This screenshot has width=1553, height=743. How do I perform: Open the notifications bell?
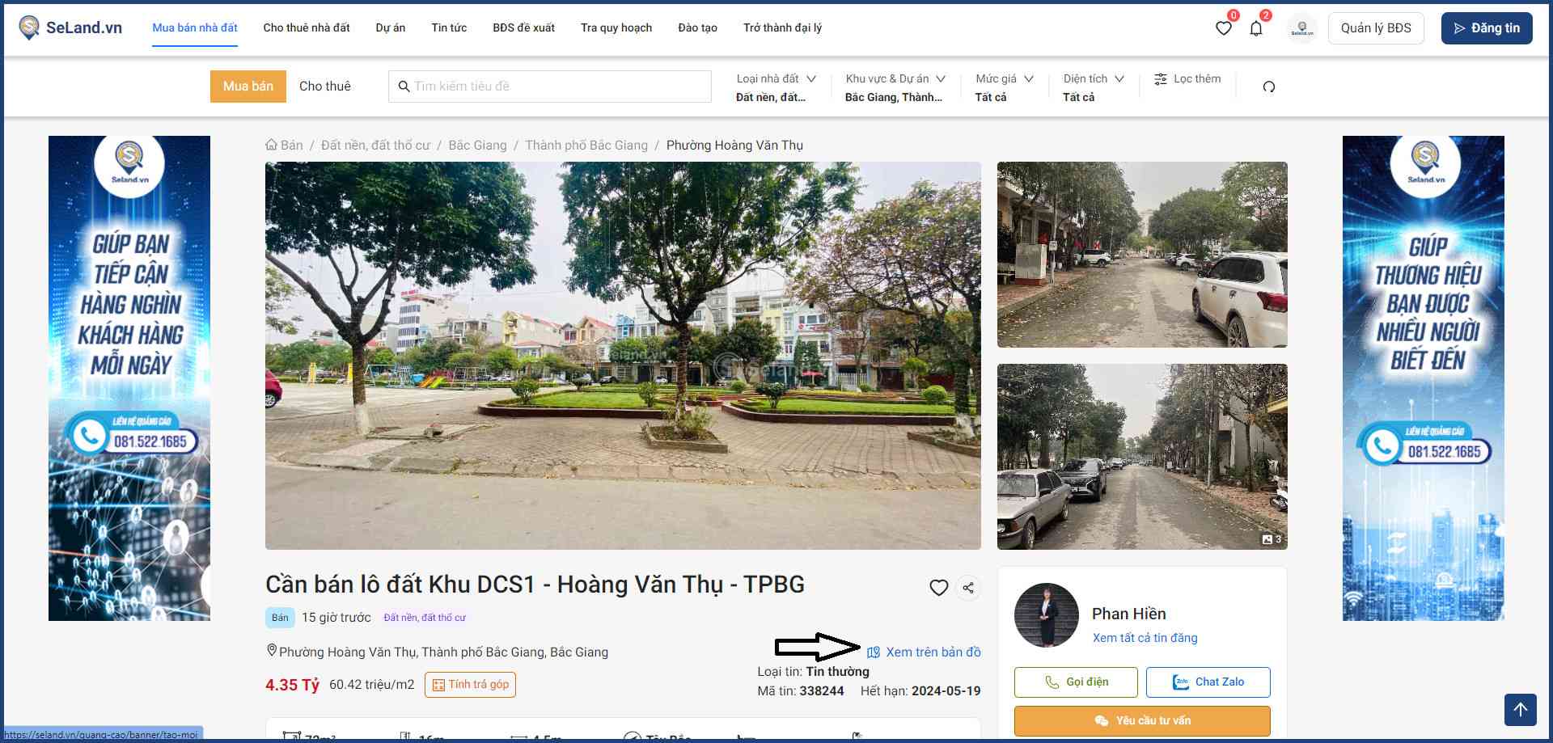point(1256,28)
